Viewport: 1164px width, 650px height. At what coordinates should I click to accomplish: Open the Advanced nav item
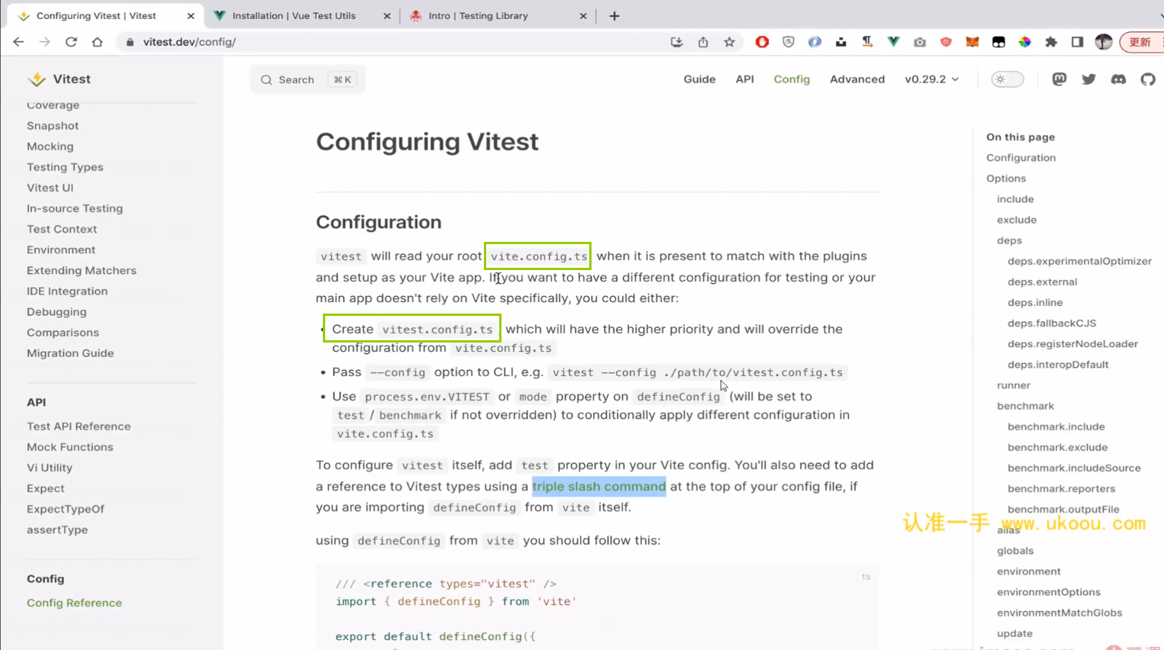tap(857, 79)
